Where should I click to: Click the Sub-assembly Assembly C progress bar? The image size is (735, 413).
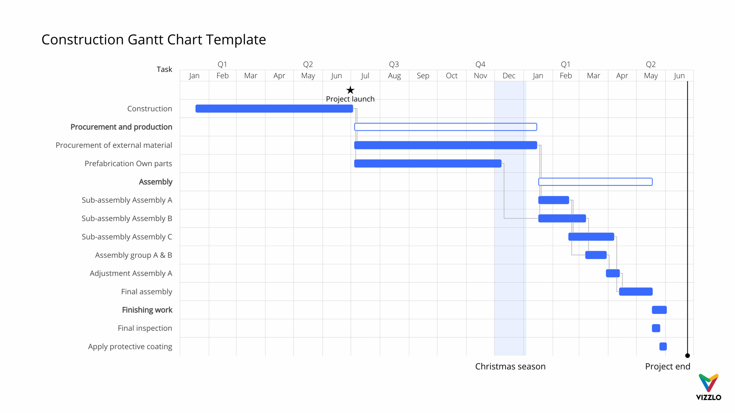(x=591, y=237)
